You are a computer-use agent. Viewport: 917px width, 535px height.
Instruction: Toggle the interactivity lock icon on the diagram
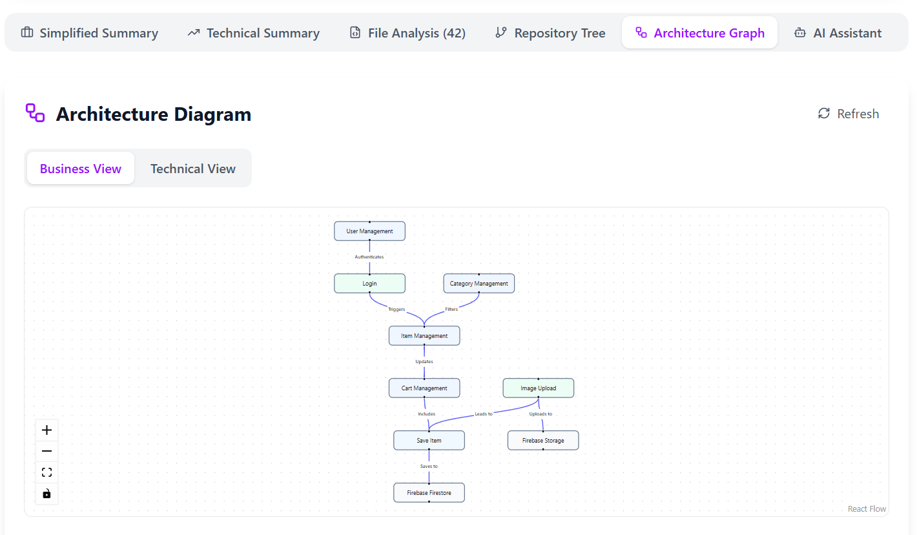[46, 493]
